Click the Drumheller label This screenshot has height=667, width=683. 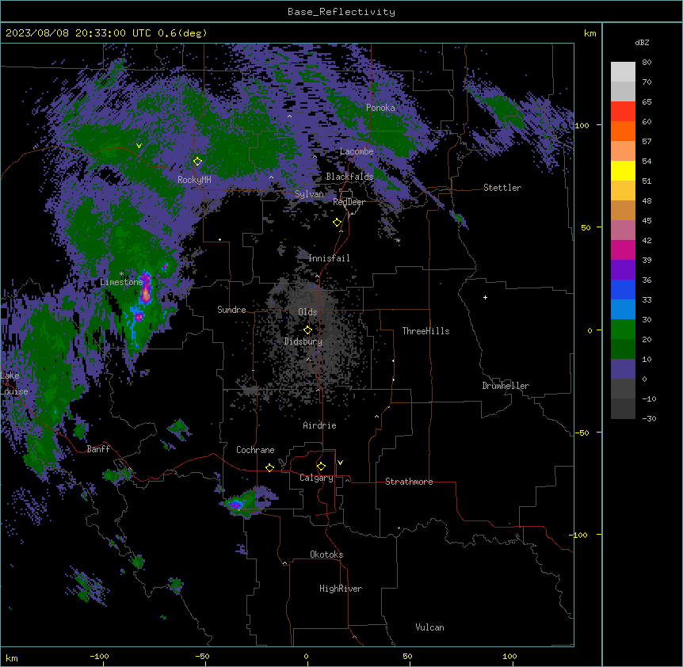pyautogui.click(x=506, y=386)
